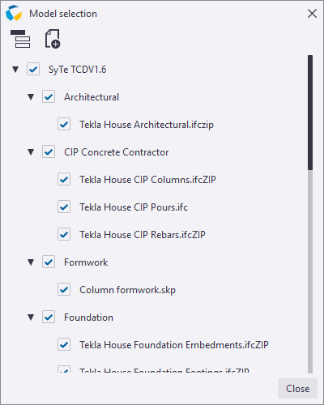Click the Close button

(x=297, y=389)
